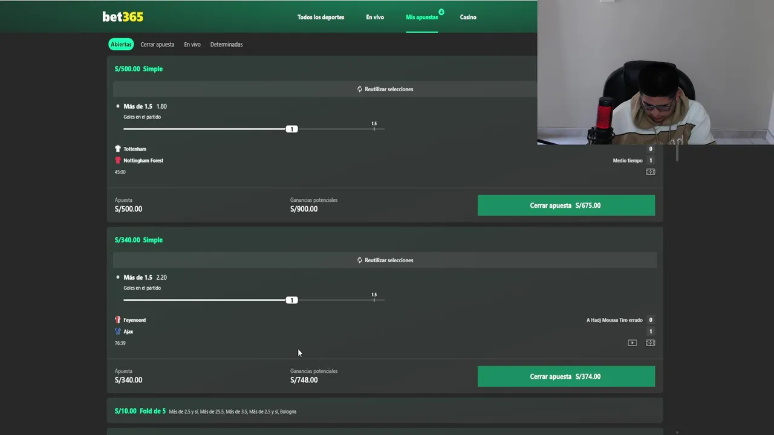Click Ganancias potenciales S/900.00 value

(304, 209)
